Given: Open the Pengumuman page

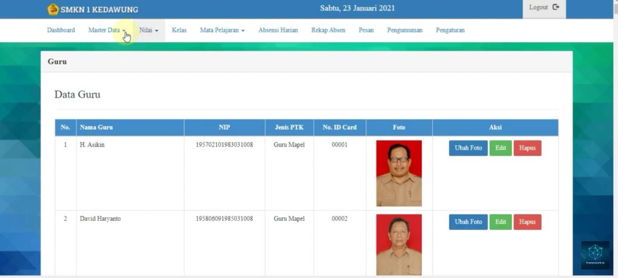Looking at the screenshot, I should tap(404, 30).
